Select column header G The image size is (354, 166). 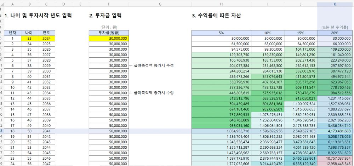click(160, 4)
